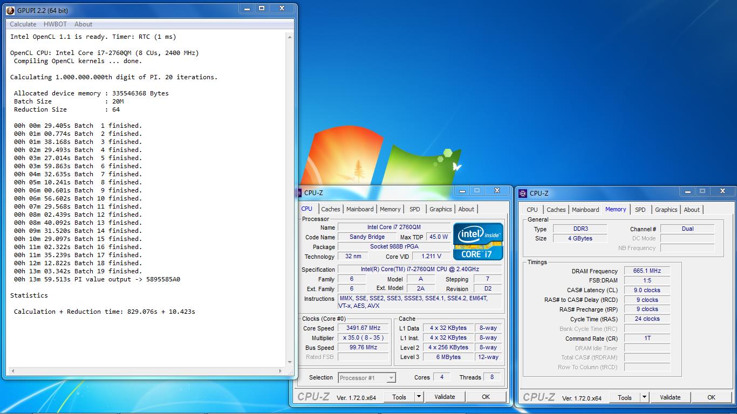Click Tools button in right CPU-Z
Viewport: 737px width, 414px height.
click(x=625, y=397)
